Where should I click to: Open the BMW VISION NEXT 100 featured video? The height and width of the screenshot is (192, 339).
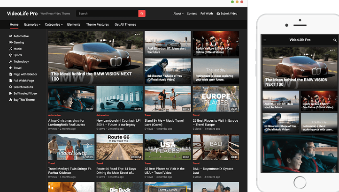click(95, 57)
